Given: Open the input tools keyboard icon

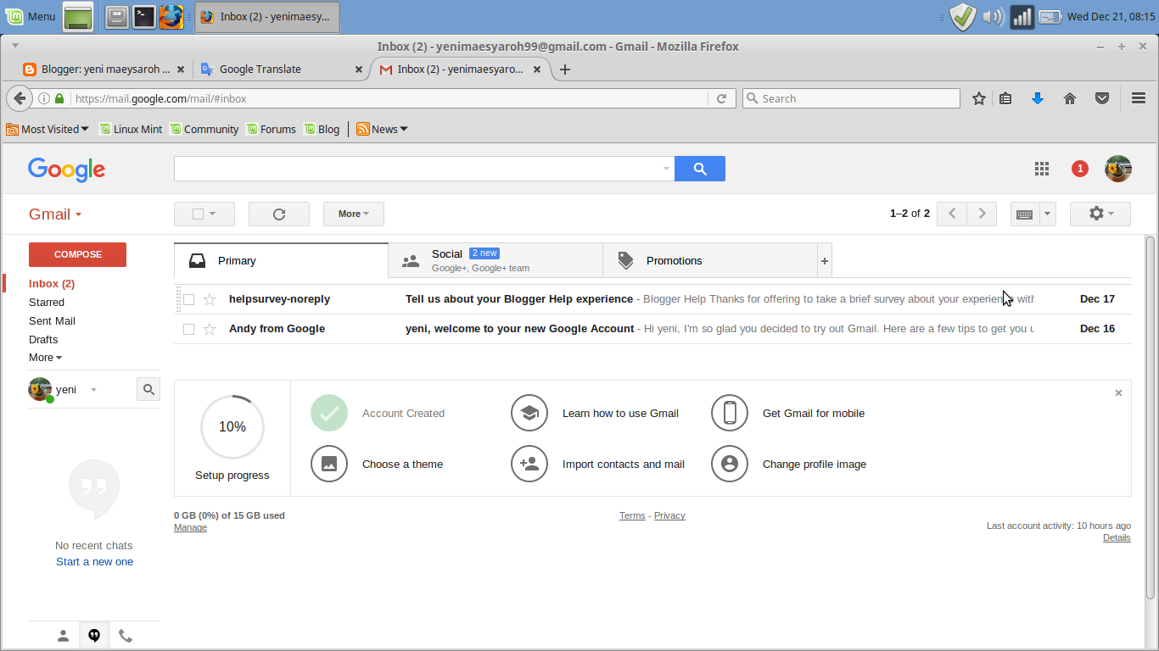Looking at the screenshot, I should coord(1025,214).
